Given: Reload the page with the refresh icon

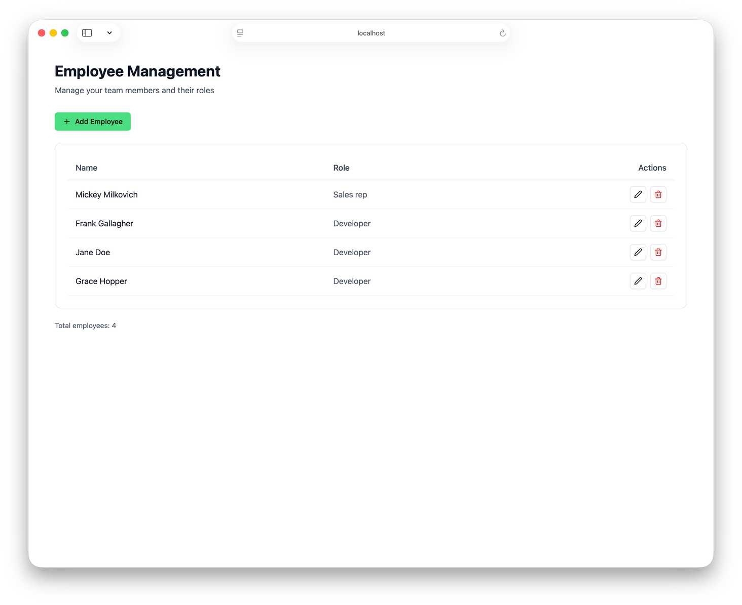Looking at the screenshot, I should (502, 33).
